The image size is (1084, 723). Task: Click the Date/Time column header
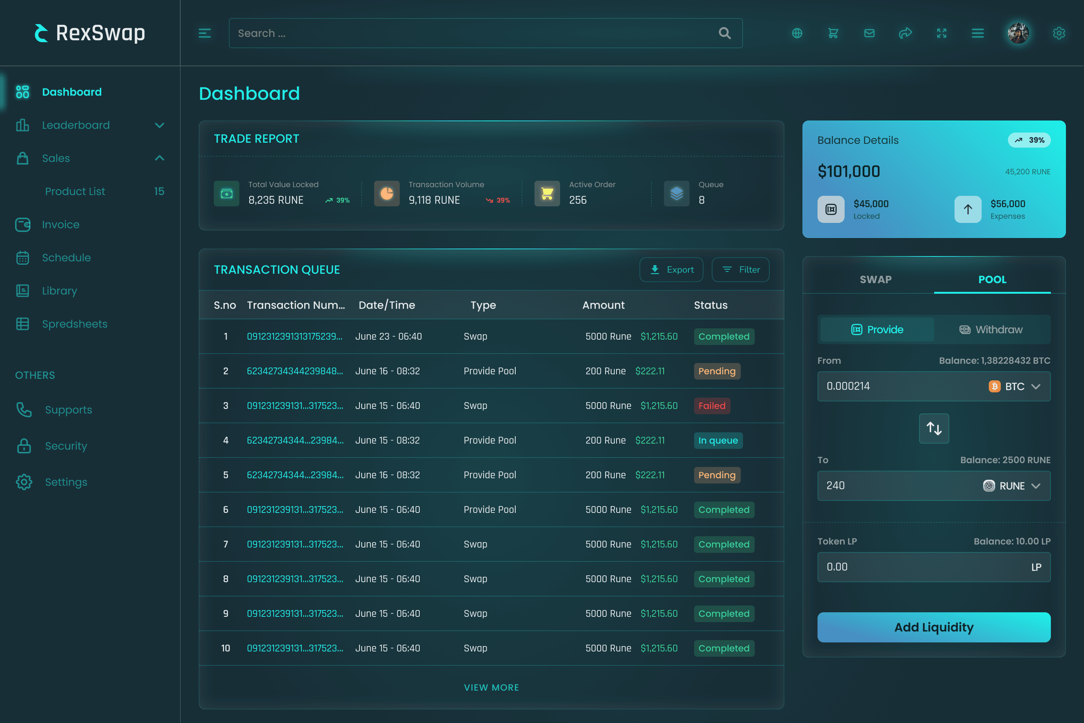[x=387, y=305]
